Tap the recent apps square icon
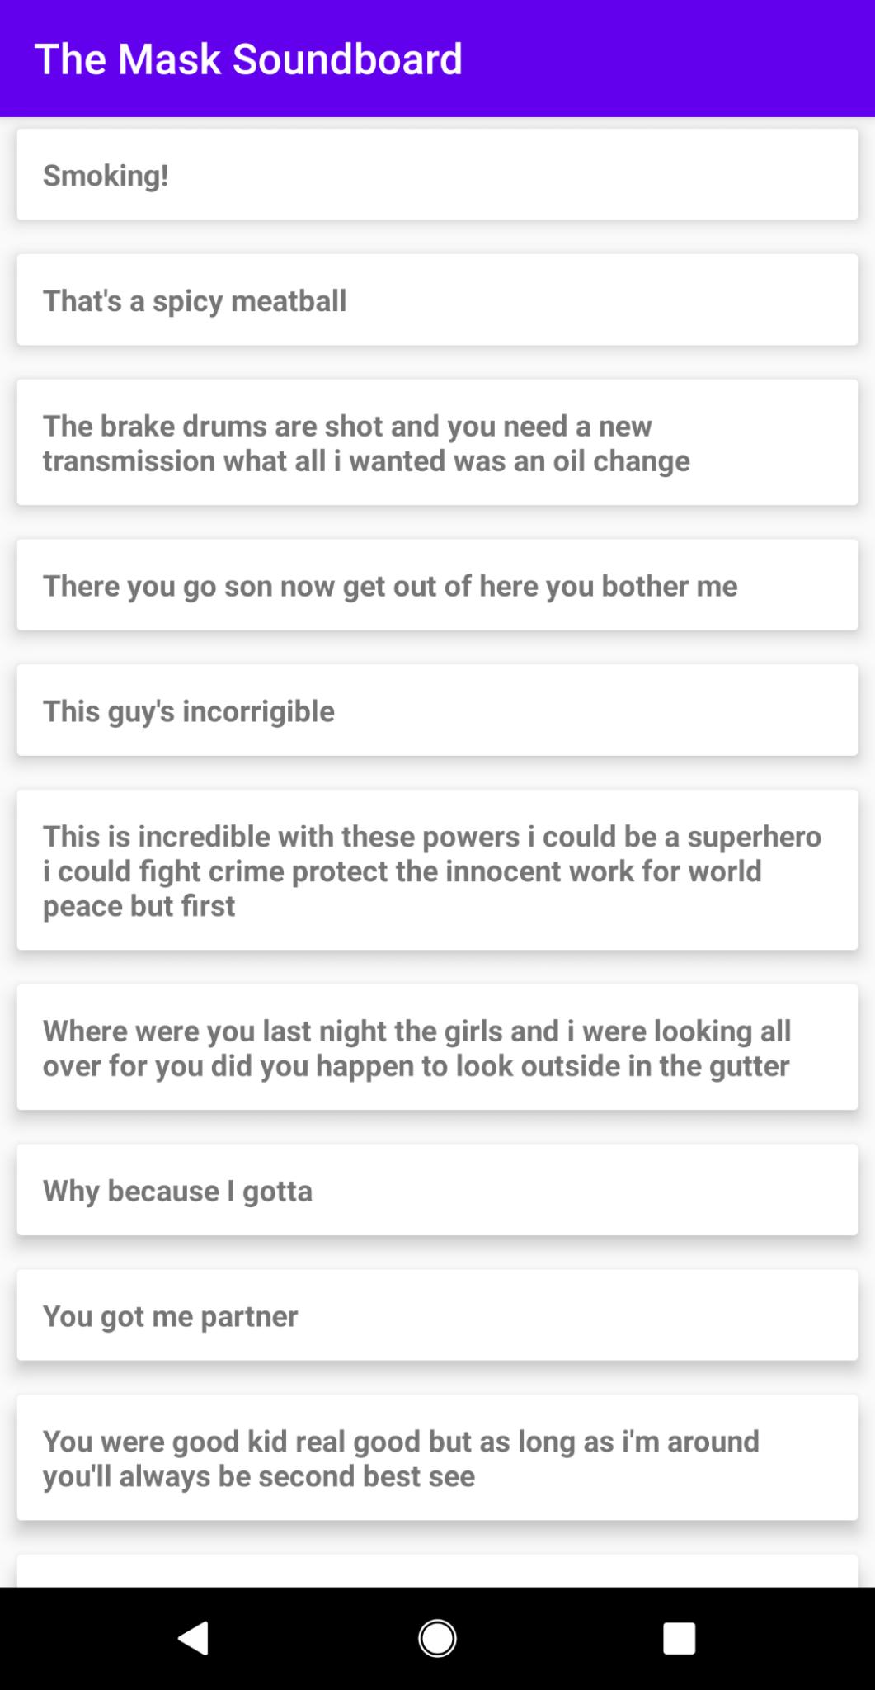The image size is (875, 1690). pyautogui.click(x=680, y=1638)
